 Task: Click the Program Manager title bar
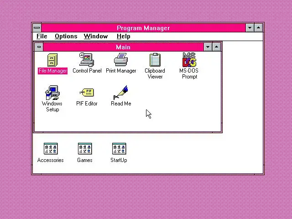(143, 28)
